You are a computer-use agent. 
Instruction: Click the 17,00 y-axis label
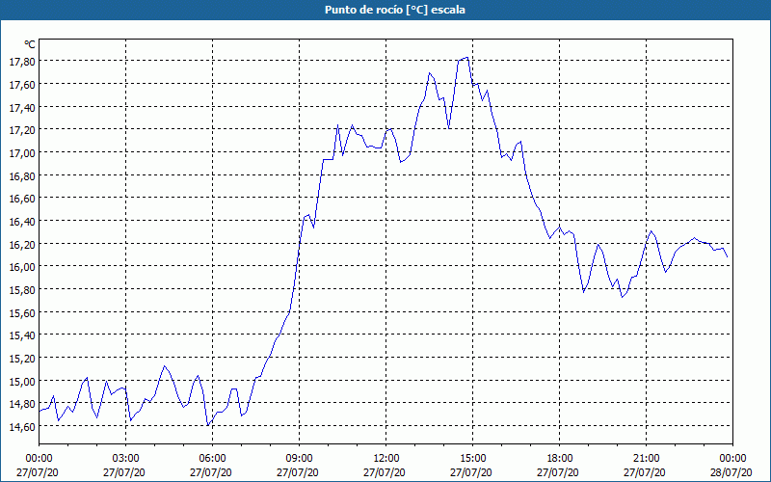pos(22,153)
